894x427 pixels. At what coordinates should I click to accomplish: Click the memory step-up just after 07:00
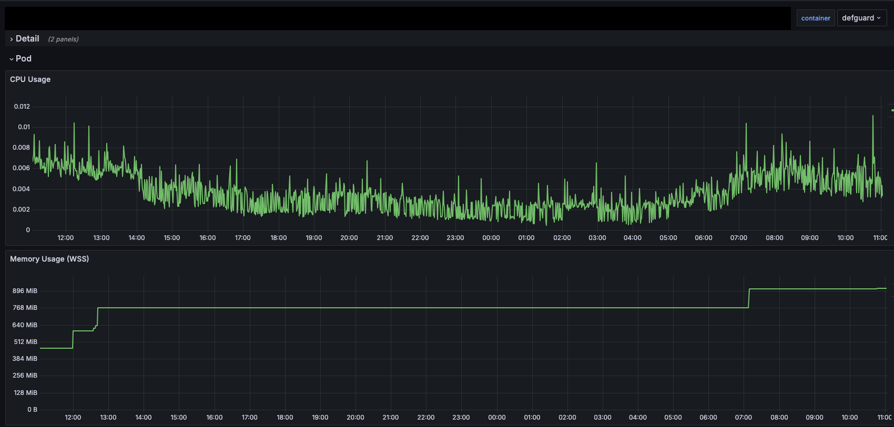pos(749,298)
